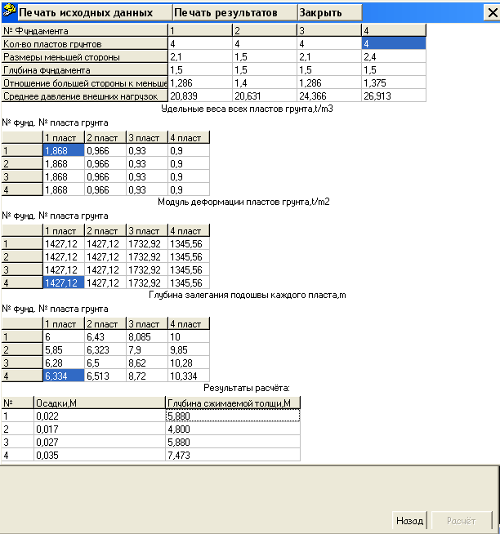The height and width of the screenshot is (534, 500).
Task: Select depth cell 8,085
Action: pos(147,337)
